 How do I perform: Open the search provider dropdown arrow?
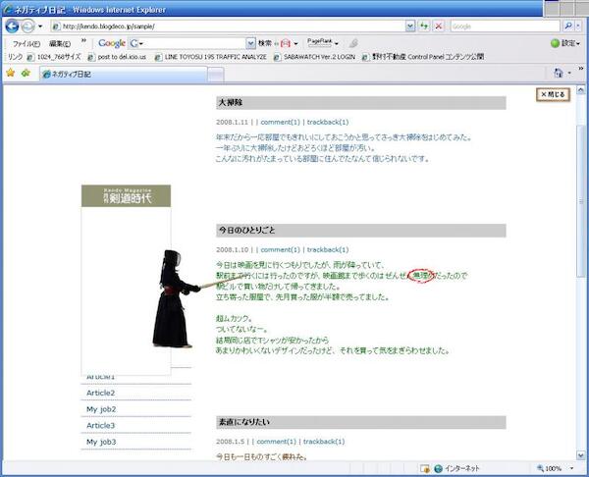[578, 26]
